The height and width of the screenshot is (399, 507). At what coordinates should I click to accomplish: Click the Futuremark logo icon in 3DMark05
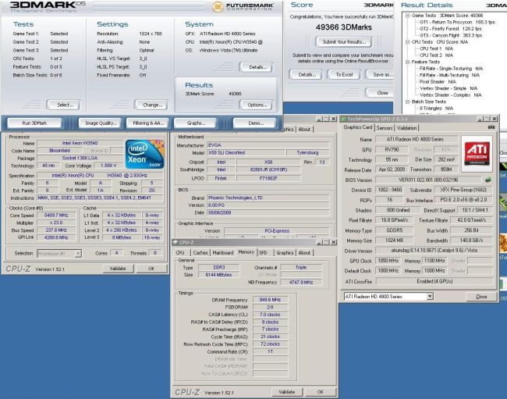218,6
